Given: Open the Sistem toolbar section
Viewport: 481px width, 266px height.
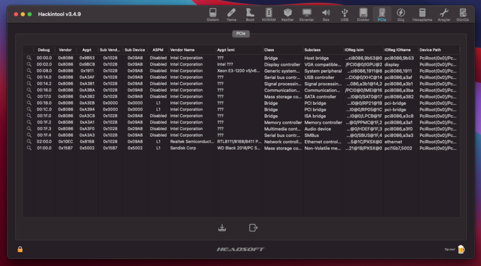Looking at the screenshot, I should (213, 15).
